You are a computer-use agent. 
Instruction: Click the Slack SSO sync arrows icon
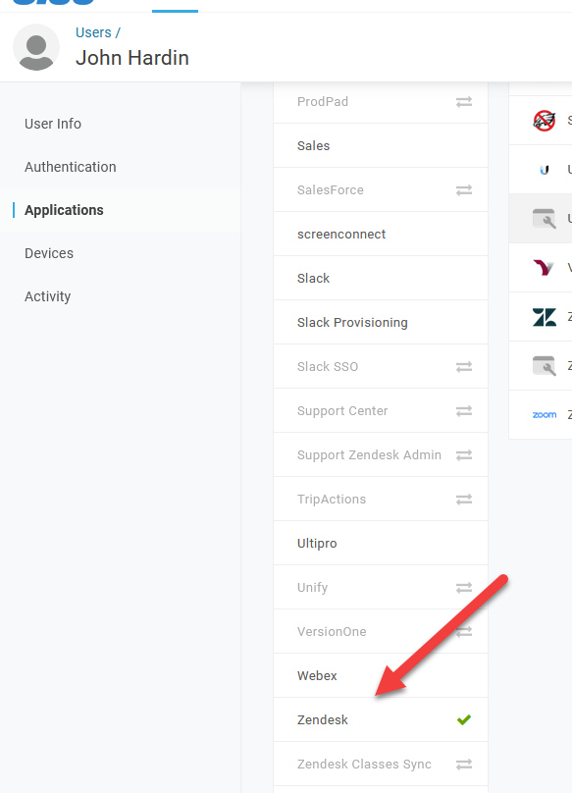[464, 367]
